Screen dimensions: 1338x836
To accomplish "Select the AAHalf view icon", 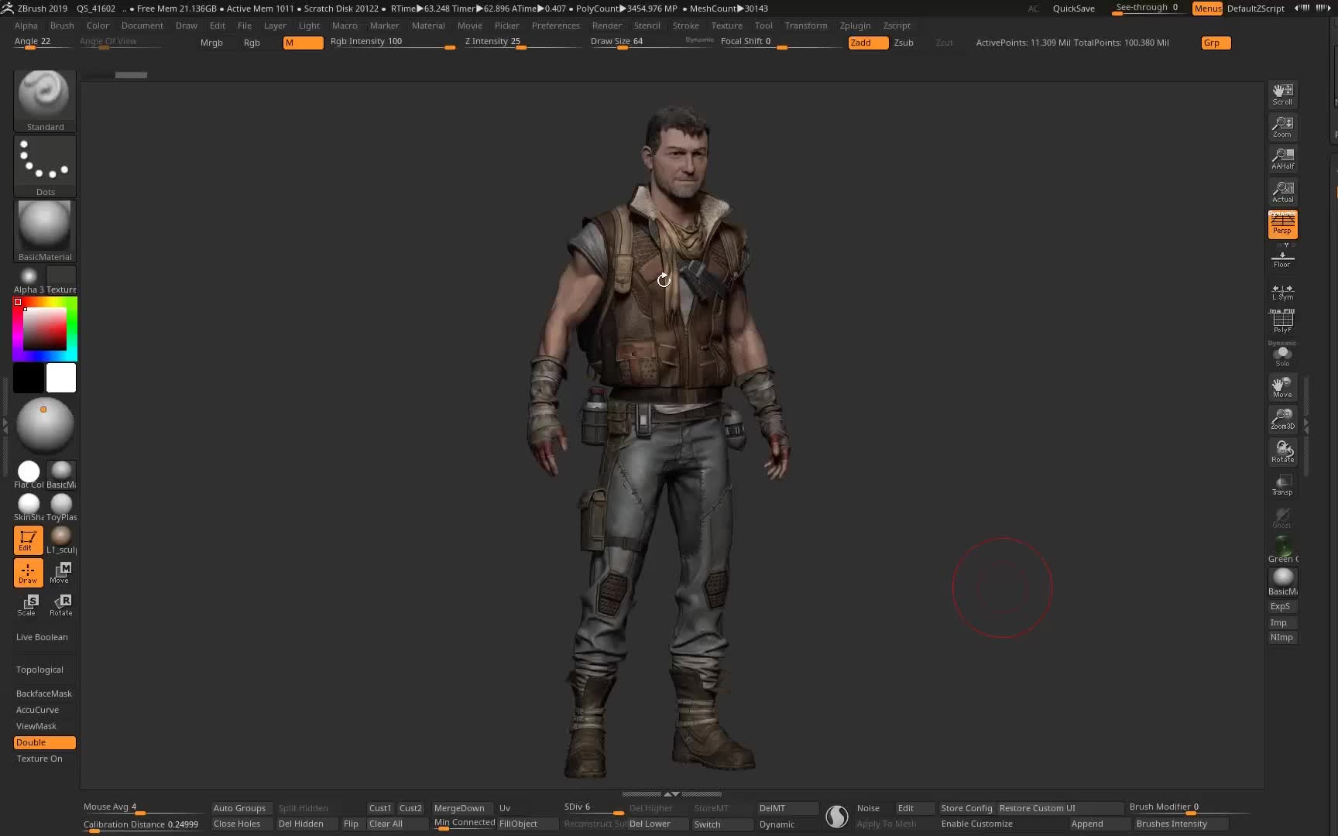I will tap(1282, 159).
